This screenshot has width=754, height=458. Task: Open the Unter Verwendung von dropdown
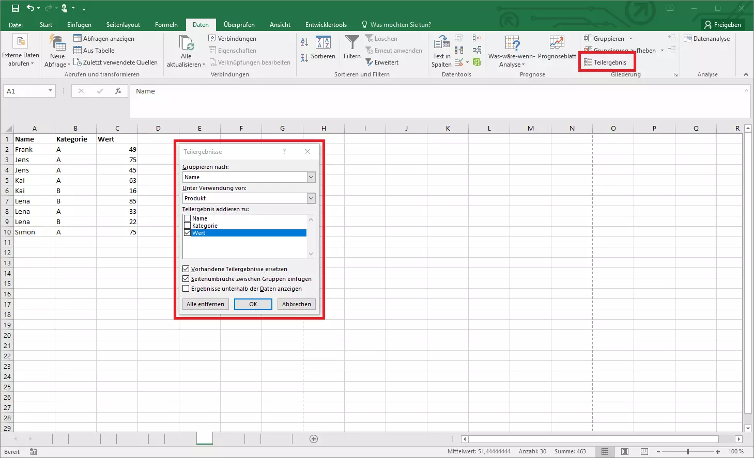point(311,198)
